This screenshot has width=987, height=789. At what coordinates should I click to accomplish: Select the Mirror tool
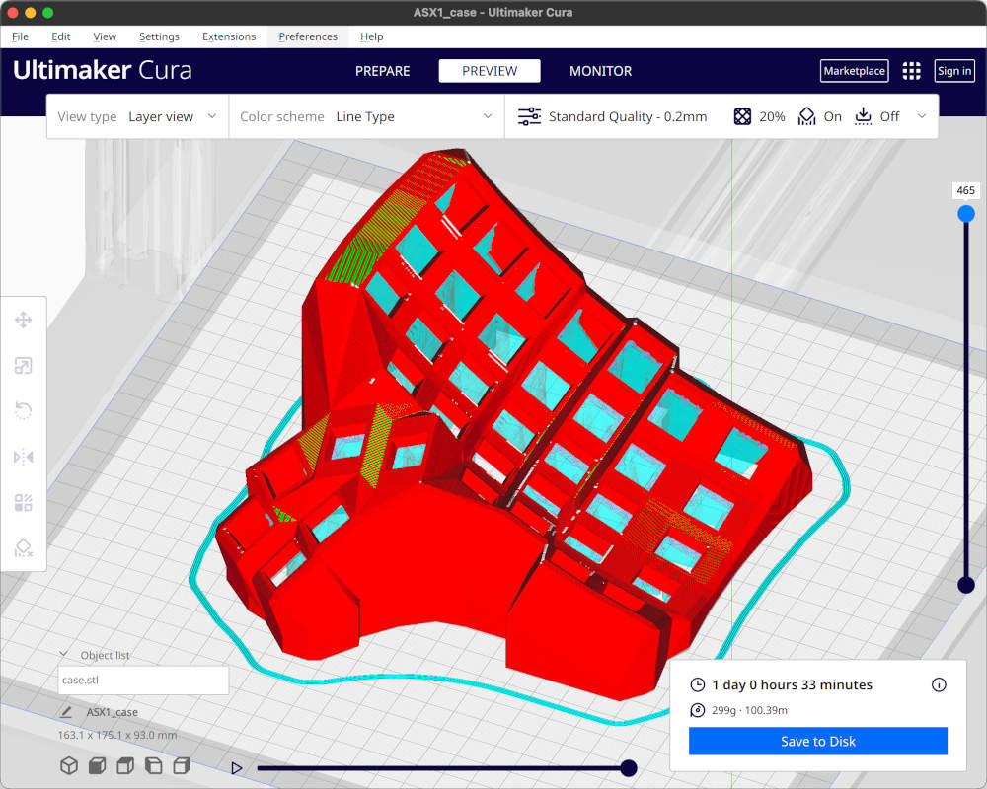click(24, 457)
